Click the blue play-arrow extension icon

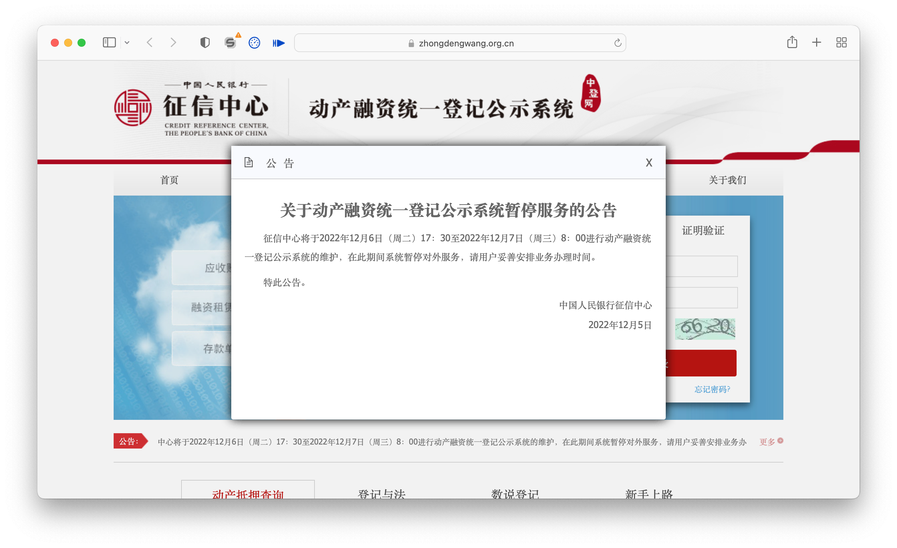click(278, 43)
